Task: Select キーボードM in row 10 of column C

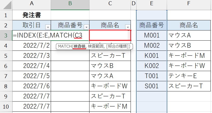Action: (110, 106)
